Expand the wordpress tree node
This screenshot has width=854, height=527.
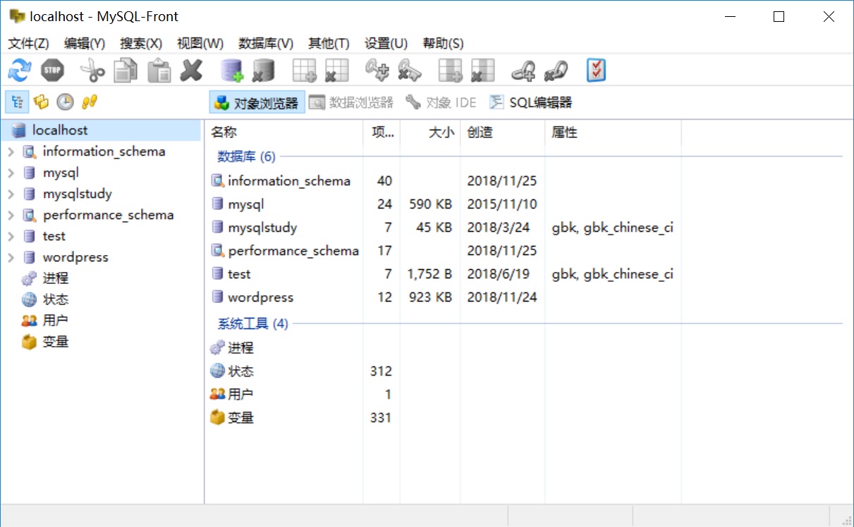point(11,257)
